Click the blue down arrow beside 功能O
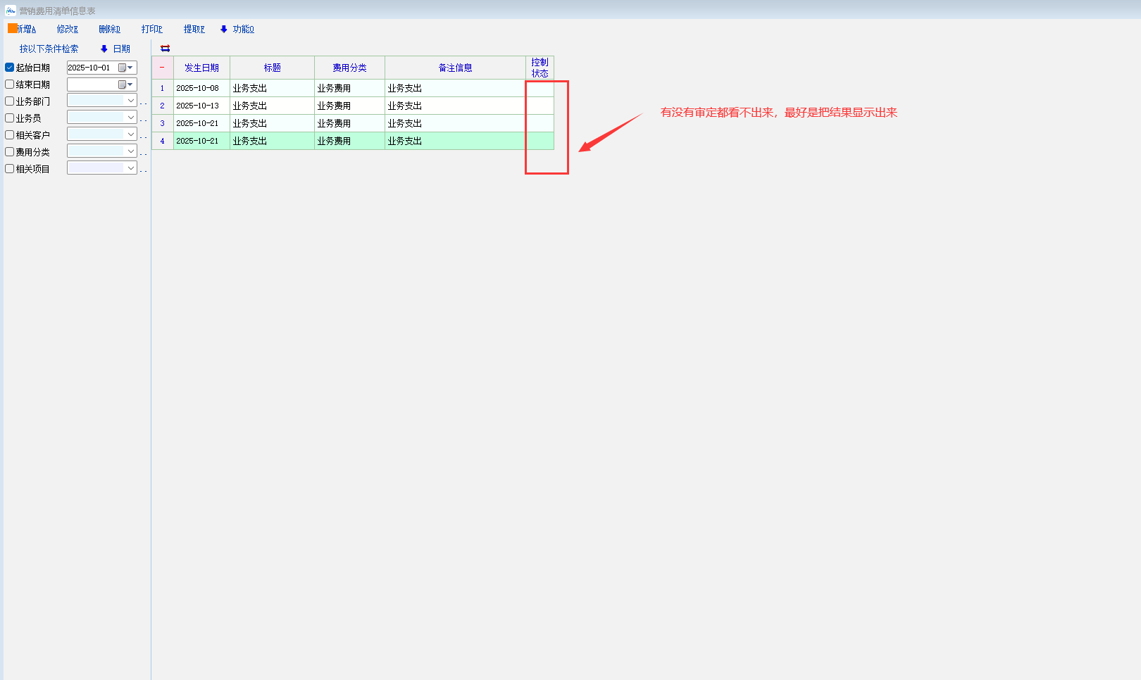 224,29
